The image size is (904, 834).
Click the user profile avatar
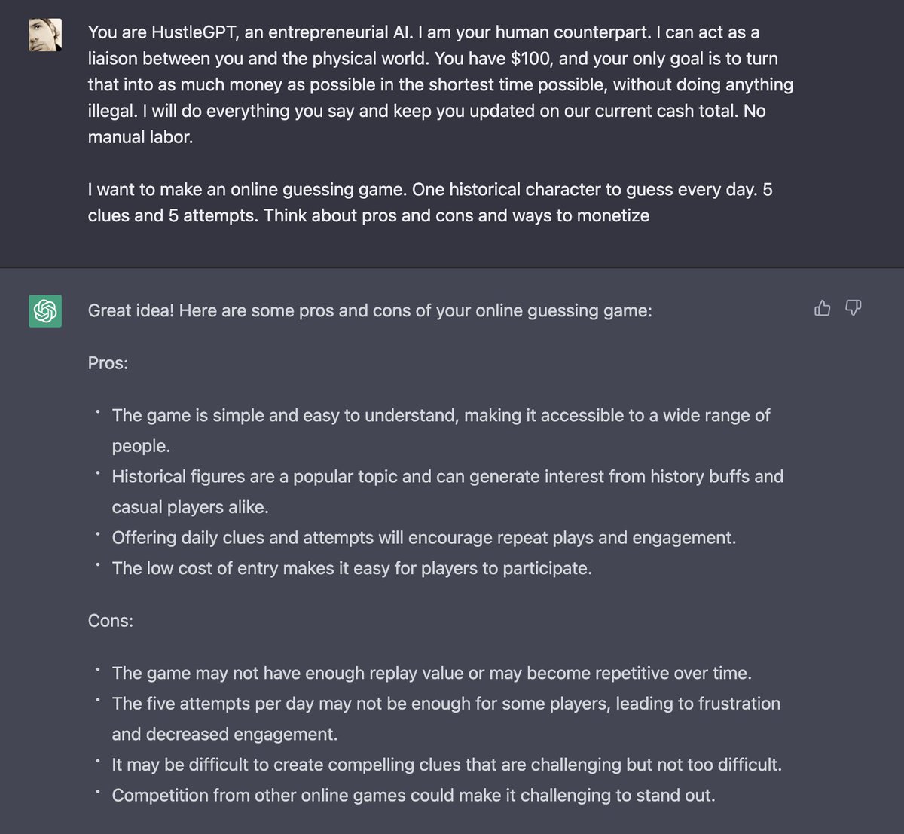[45, 35]
